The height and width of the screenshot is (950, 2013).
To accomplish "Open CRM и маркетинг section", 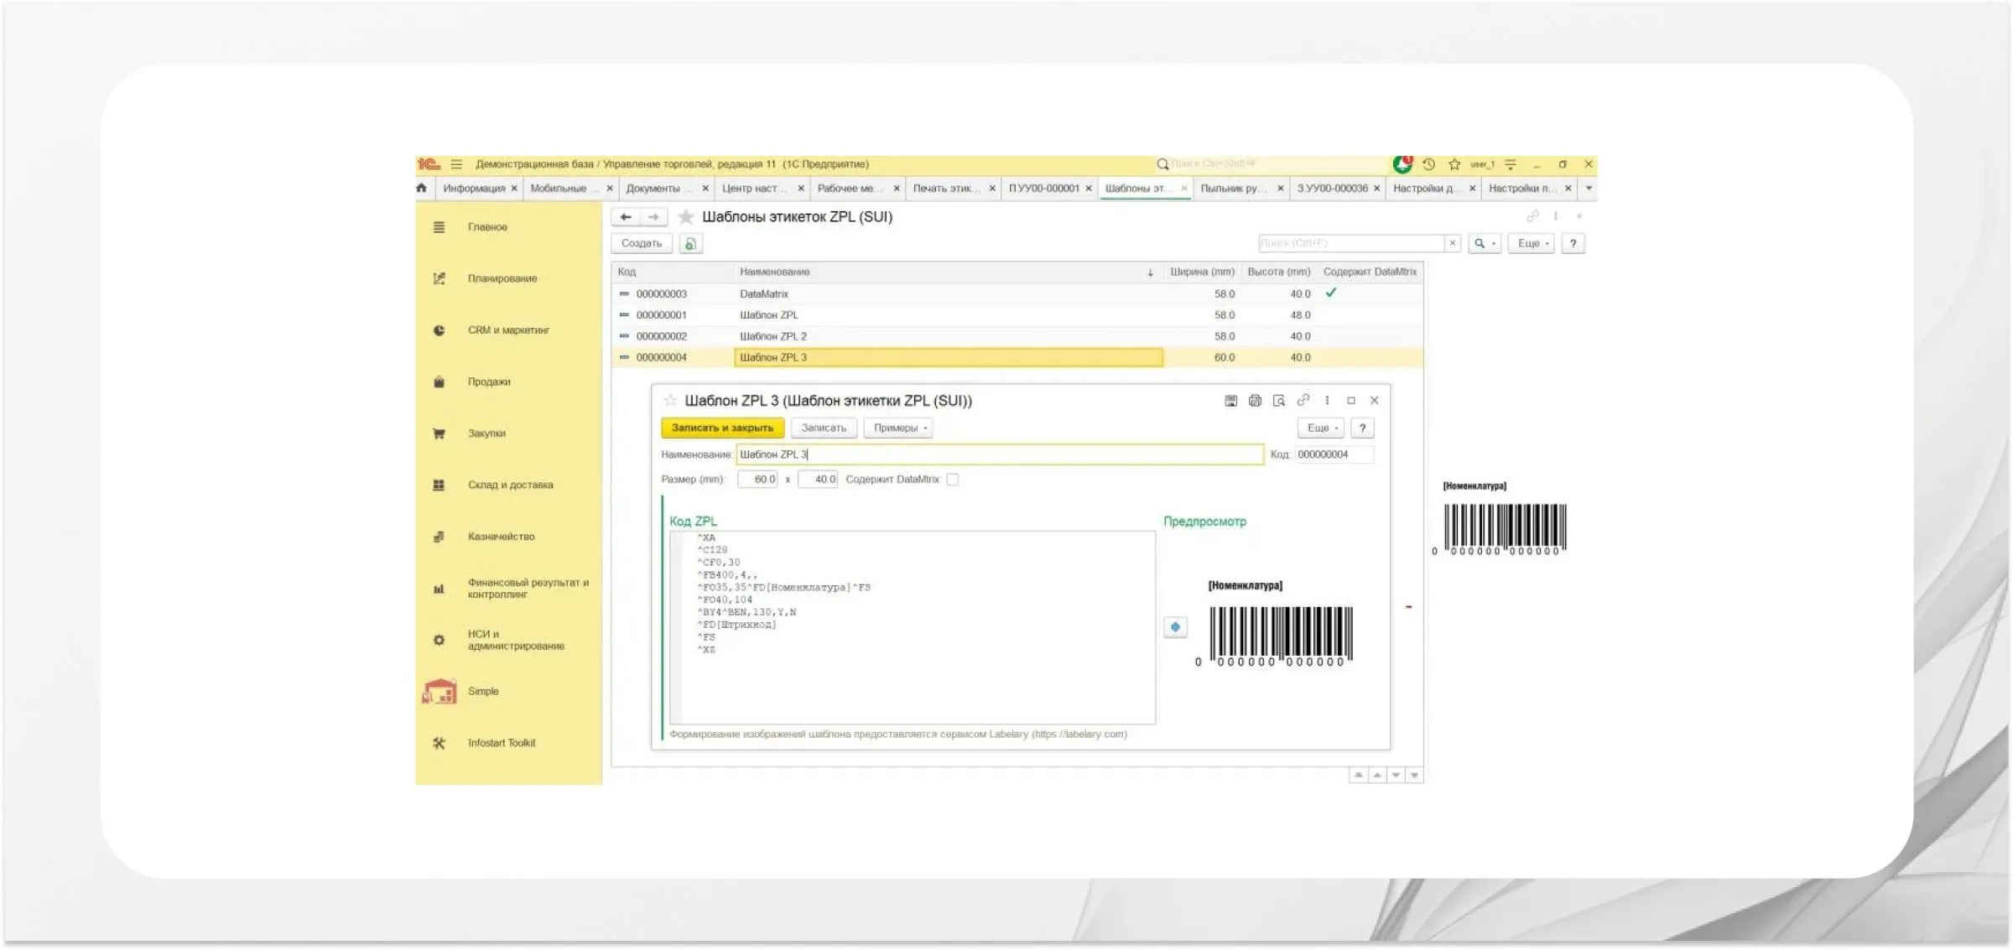I will tap(508, 330).
